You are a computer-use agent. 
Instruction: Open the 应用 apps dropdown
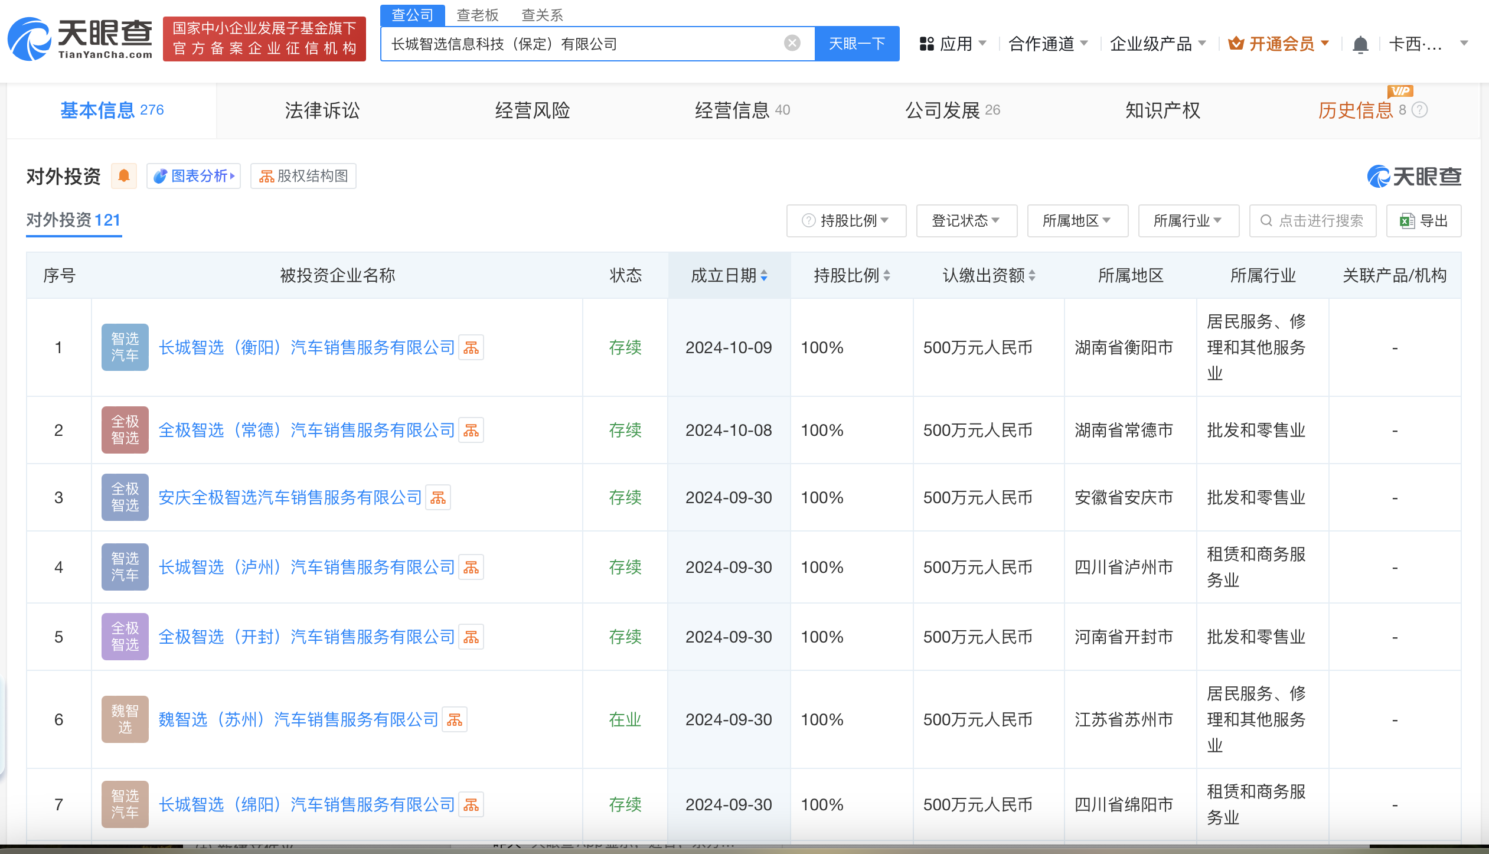953,44
